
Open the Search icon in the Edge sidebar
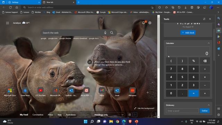pos(219,18)
